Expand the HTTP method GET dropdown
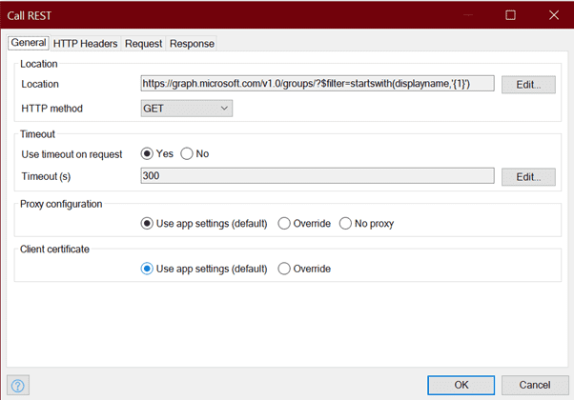 (x=187, y=109)
